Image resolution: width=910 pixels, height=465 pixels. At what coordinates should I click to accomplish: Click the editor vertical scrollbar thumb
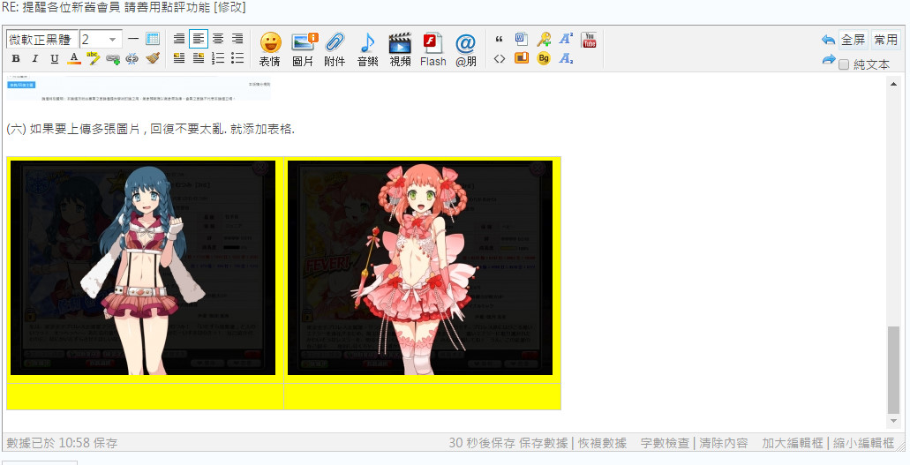coord(894,370)
